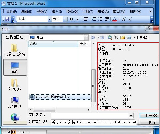This screenshot has width=160, height=134.
Task: Open the 格式(O) menu
Action: tap(72, 12)
